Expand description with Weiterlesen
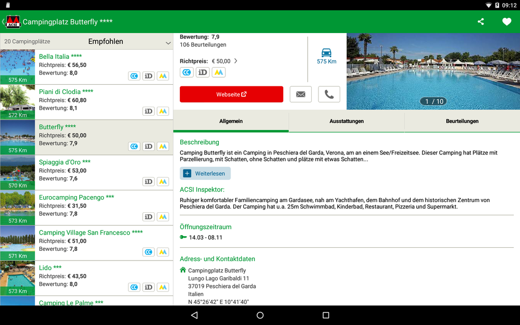 tap(205, 174)
